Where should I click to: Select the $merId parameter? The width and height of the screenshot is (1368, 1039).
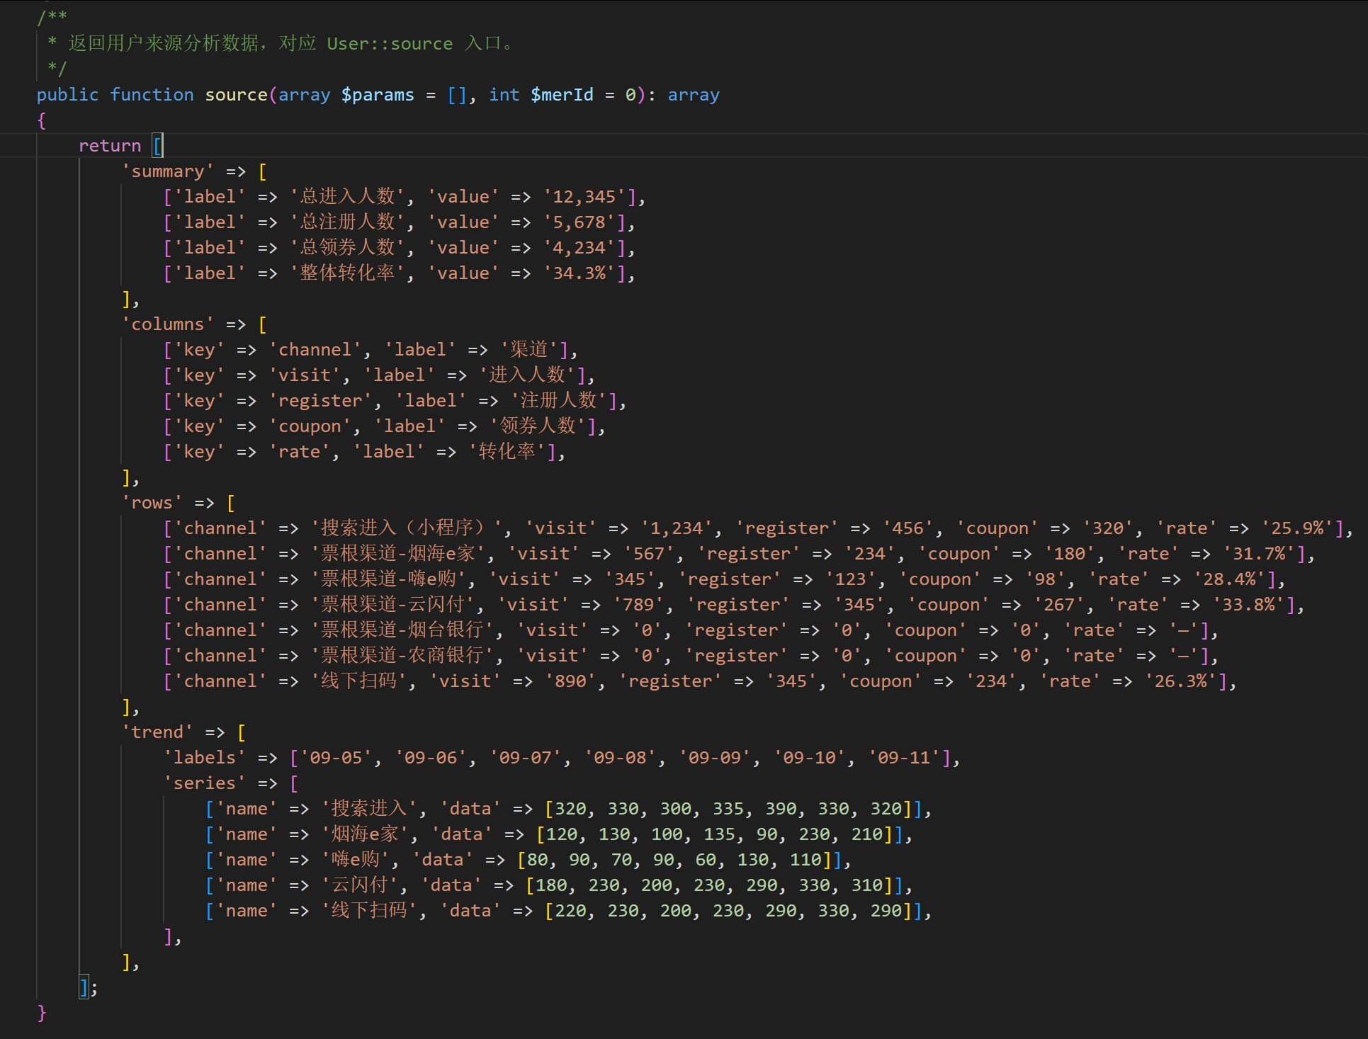click(562, 95)
